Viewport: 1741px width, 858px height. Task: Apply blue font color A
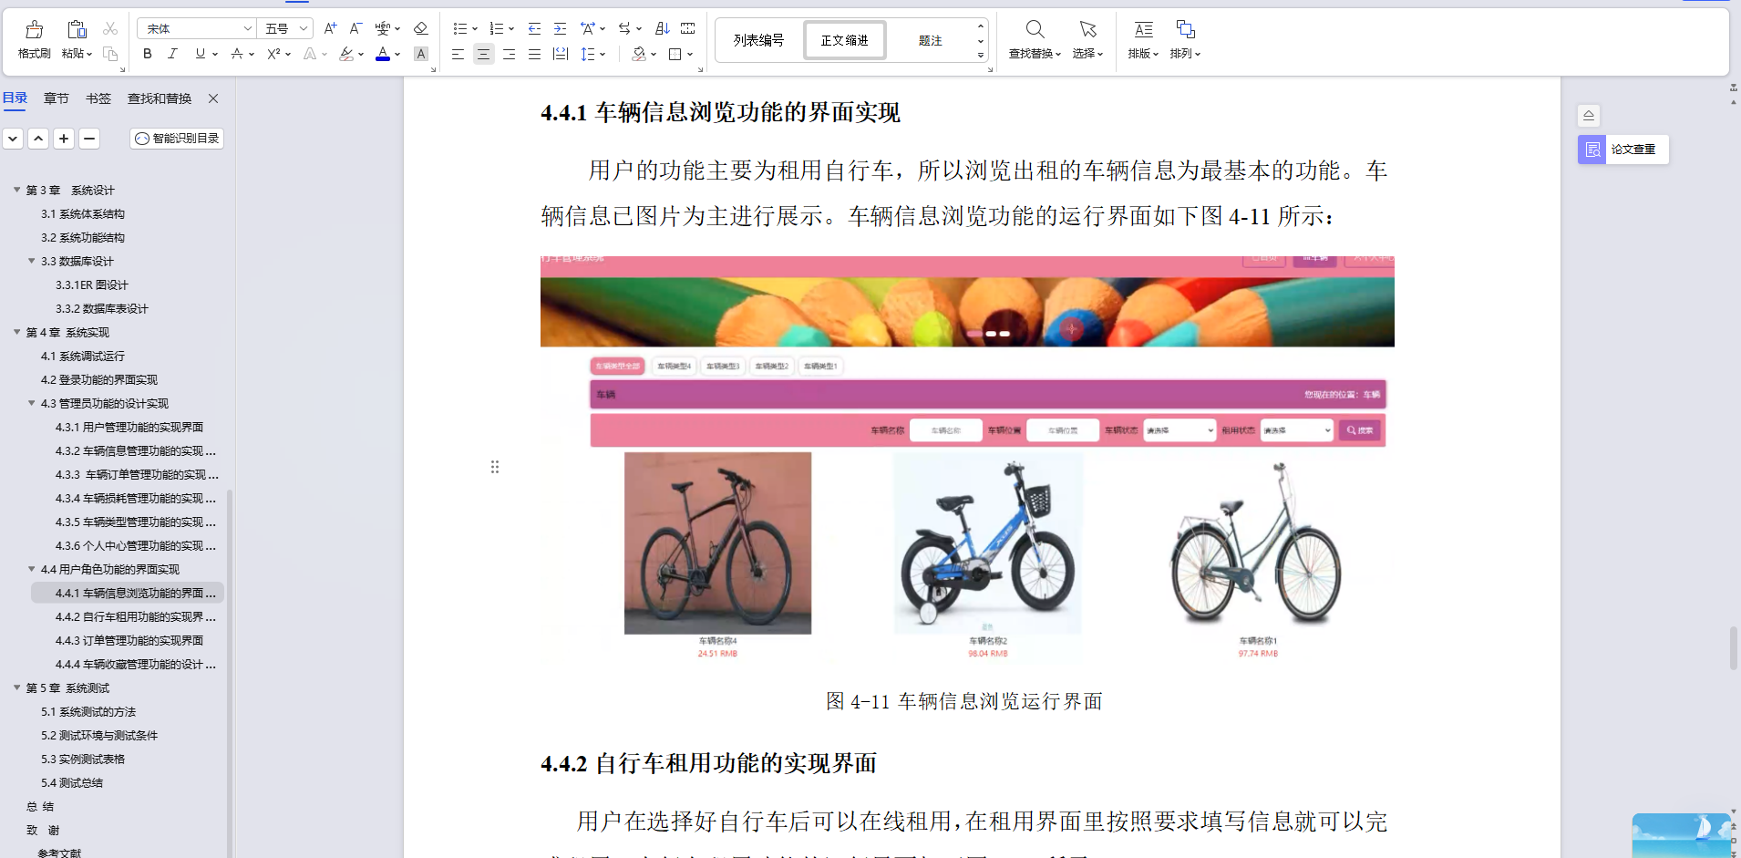[383, 54]
